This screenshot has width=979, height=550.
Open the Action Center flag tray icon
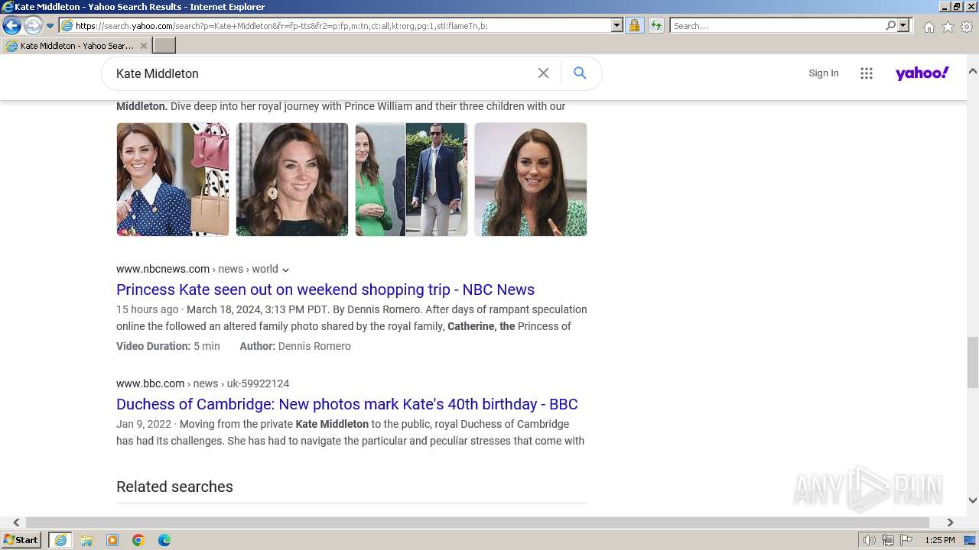click(906, 540)
